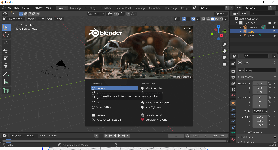Open the Global orientation dropdown

pyautogui.click(x=96, y=14)
